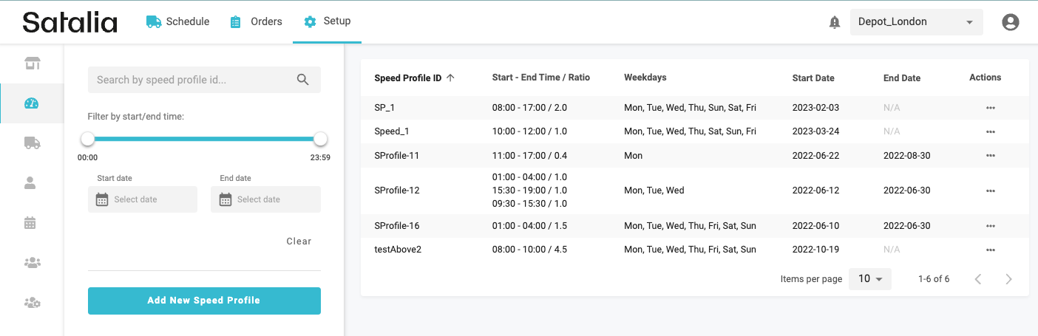Open the truck icon in the sidebar
This screenshot has width=1038, height=336.
(31, 143)
